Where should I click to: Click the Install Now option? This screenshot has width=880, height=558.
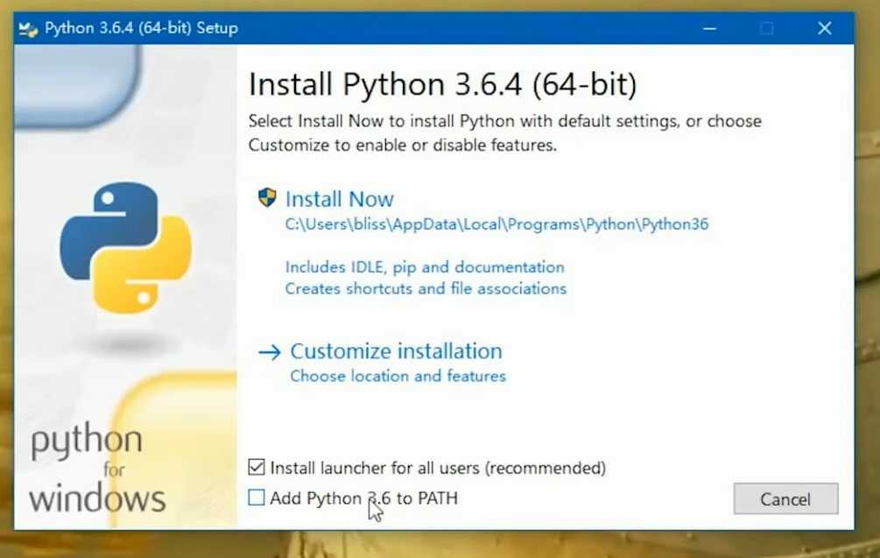[340, 200]
